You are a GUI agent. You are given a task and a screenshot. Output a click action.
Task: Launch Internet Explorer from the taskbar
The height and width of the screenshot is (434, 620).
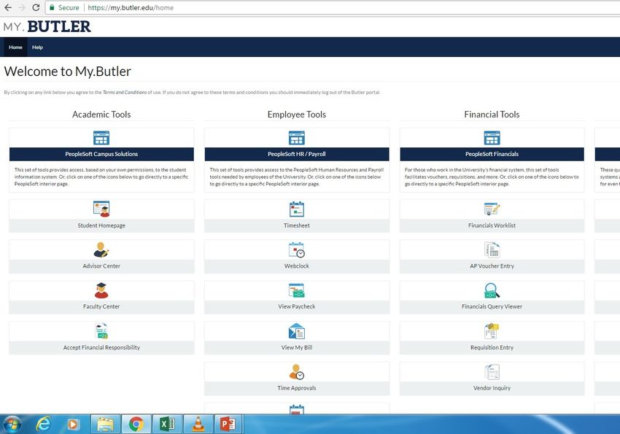pyautogui.click(x=43, y=425)
